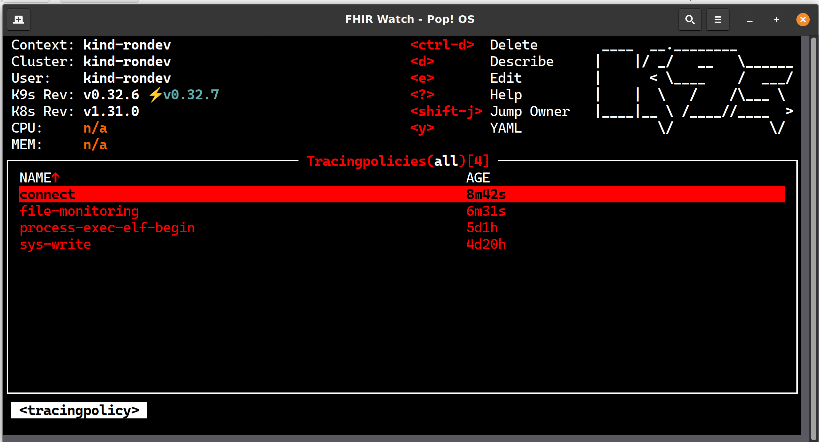This screenshot has height=442, width=819.
Task: Click the shift-j Jump Owner hint
Action: (x=446, y=111)
